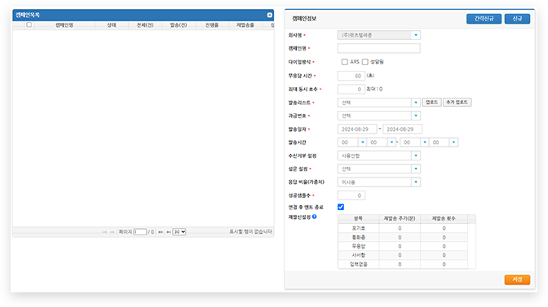Screen dimensions: 548x307
Task: Open rows-per-page selector showing 30
Action: (179, 232)
